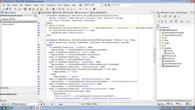Click the editor horizontal scrollbar thumb
The height and width of the screenshot is (110, 195).
point(41,101)
